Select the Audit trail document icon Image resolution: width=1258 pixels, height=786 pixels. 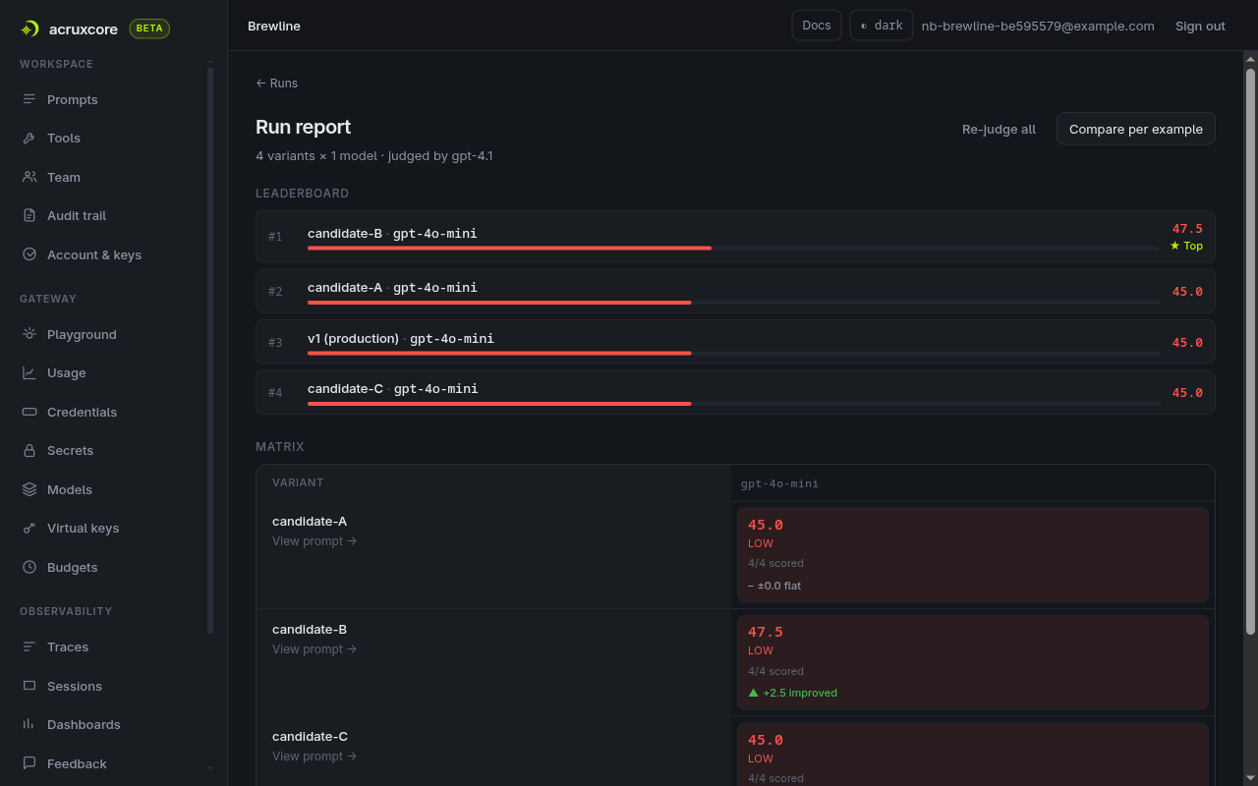coord(29,216)
